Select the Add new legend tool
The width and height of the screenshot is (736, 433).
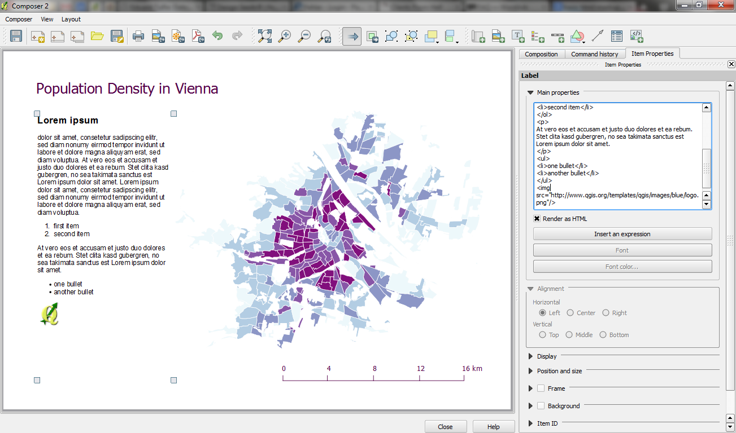(537, 37)
